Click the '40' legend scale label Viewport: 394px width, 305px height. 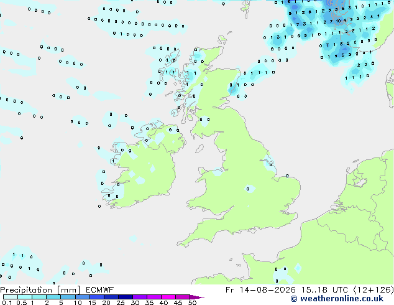click(163, 303)
